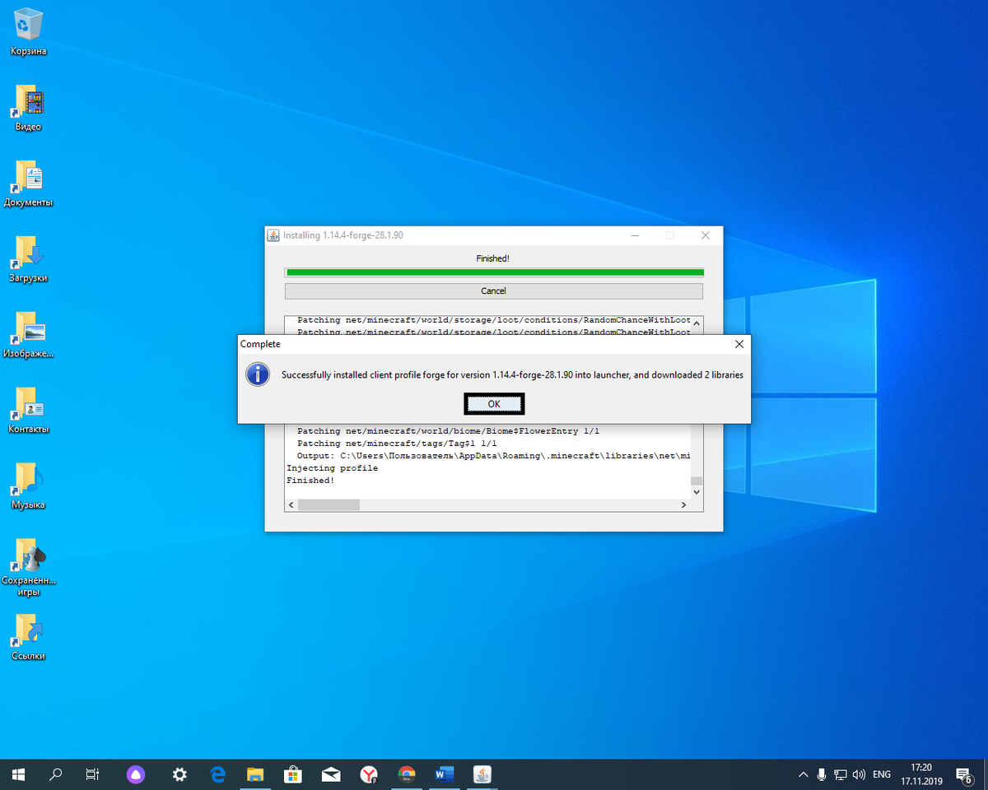Click Cancel in the Forge installer window
Screen dimensions: 988x790
493,291
